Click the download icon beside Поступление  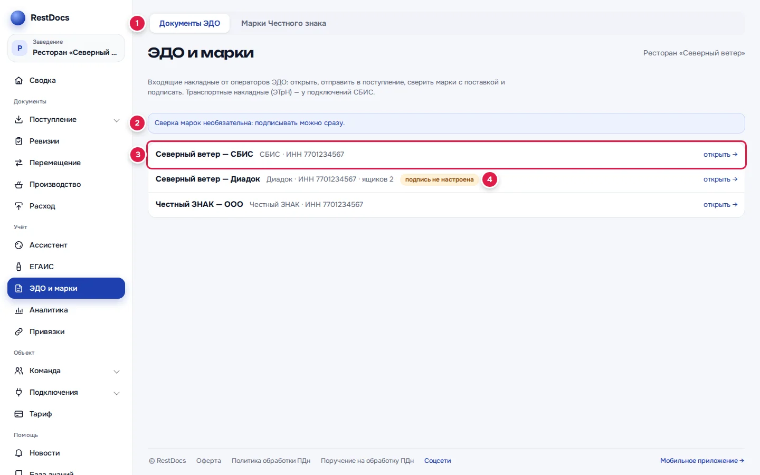pos(19,120)
